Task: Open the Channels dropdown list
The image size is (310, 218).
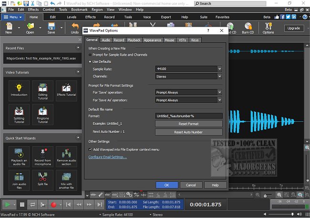Action: [219, 76]
